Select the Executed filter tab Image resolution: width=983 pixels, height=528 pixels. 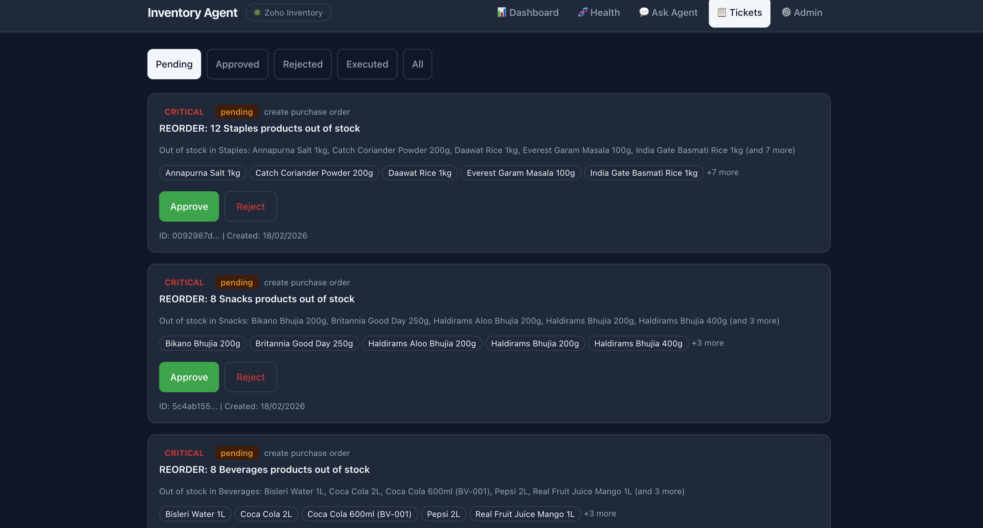[x=367, y=64]
